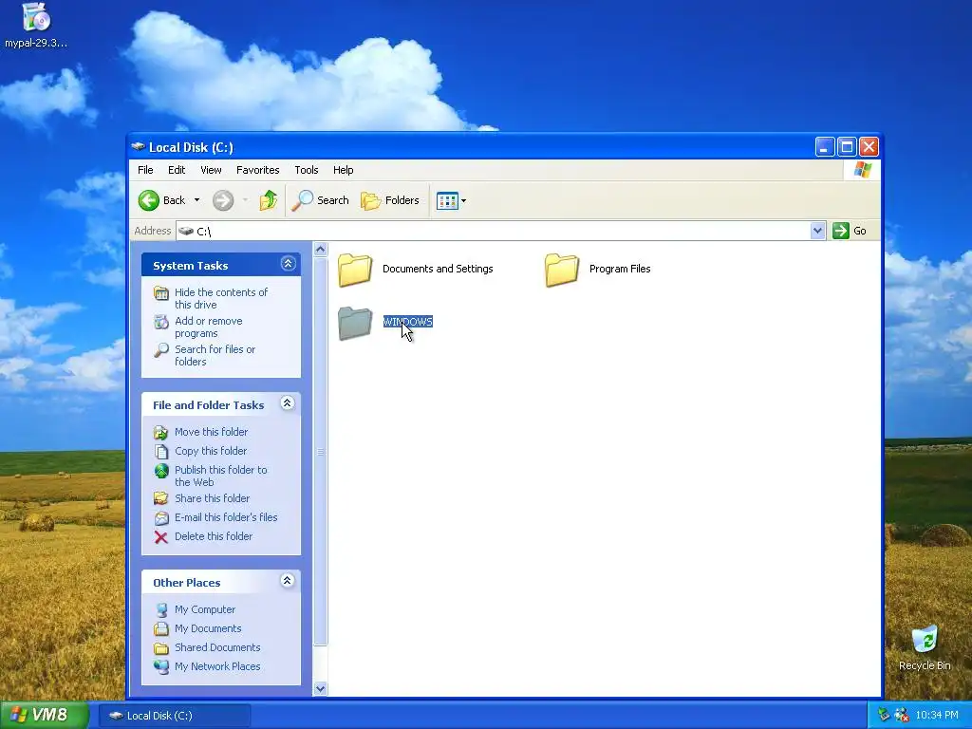Click the Move this folder icon
Screen dimensions: 972x729
pyautogui.click(x=161, y=432)
